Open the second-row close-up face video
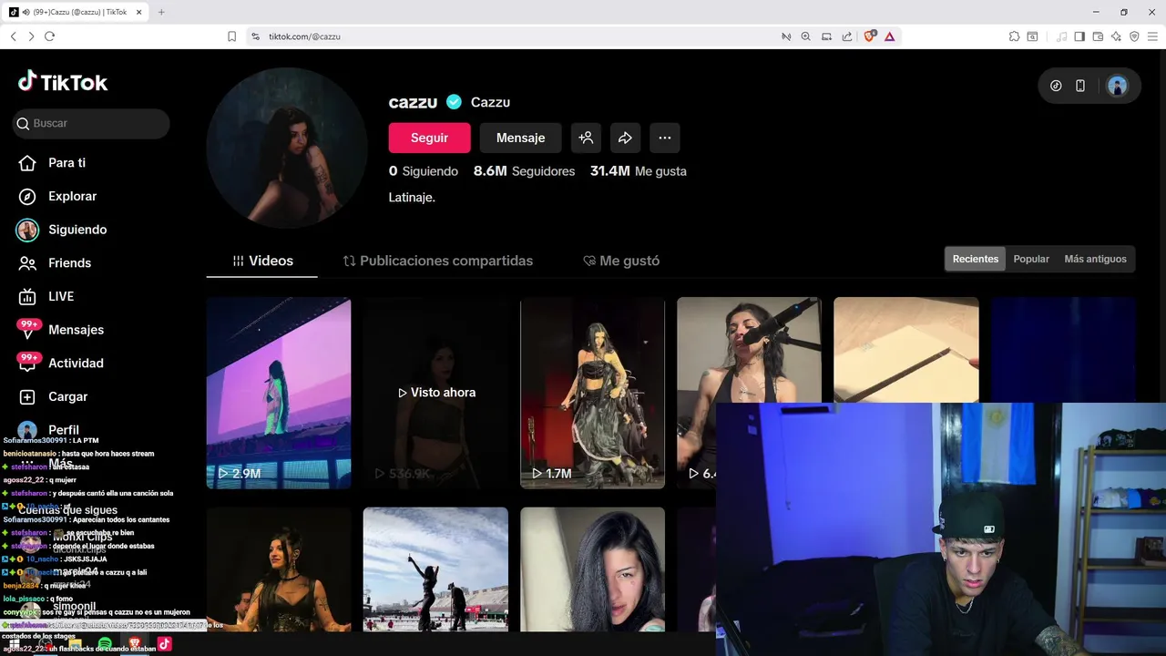This screenshot has height=656, width=1166. (x=592, y=569)
